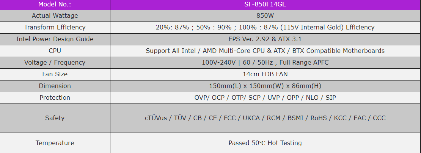Click the 'Transform Efficiency' row label
Viewport: 421px width, 153px height.
(55, 27)
